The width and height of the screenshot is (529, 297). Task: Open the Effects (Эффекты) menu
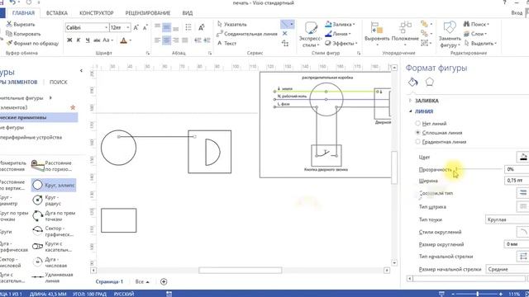(x=341, y=43)
